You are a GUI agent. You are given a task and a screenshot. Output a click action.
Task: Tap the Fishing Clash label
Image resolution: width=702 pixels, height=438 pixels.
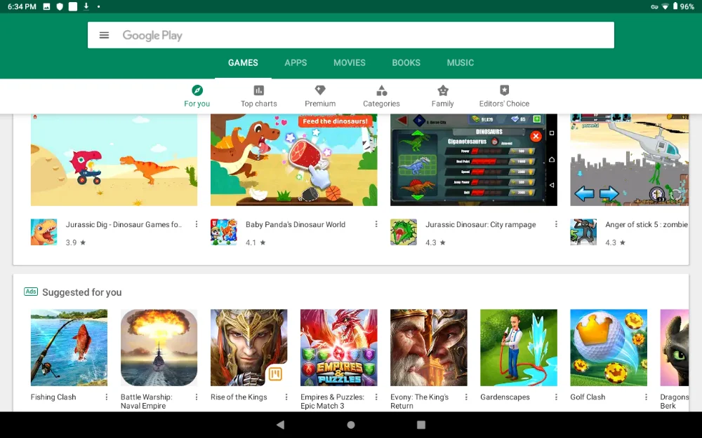tap(53, 397)
